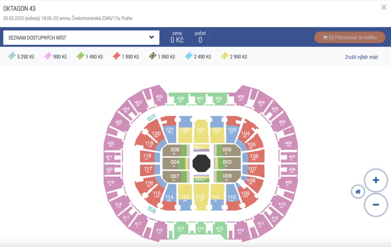The width and height of the screenshot is (391, 247).
Task: Select the pink 990 Kč ticket icon
Action: [48, 56]
